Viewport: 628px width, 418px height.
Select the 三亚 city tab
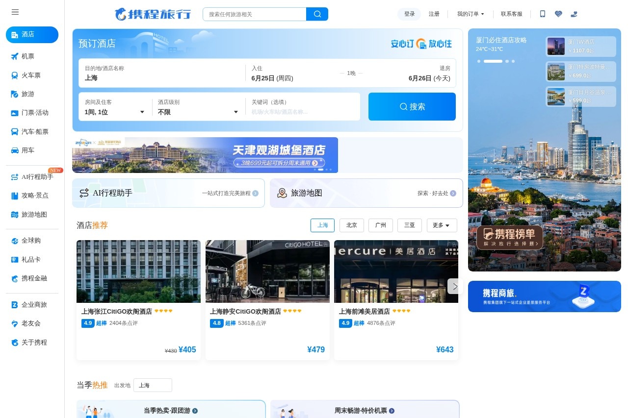[x=409, y=225]
